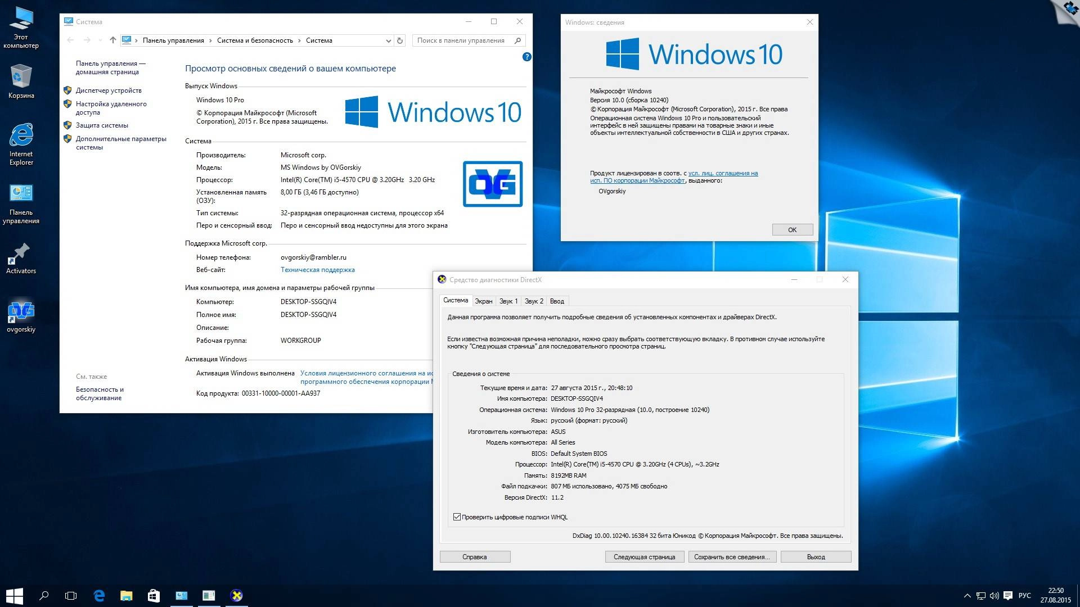This screenshot has width=1080, height=607.
Task: Click the taskbar Search icon
Action: pos(44,595)
